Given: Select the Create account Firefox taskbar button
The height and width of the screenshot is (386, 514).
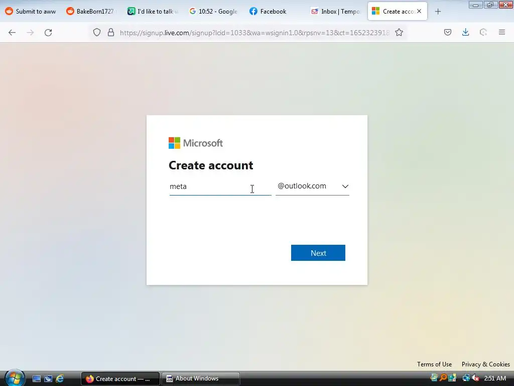Looking at the screenshot, I should coord(120,378).
